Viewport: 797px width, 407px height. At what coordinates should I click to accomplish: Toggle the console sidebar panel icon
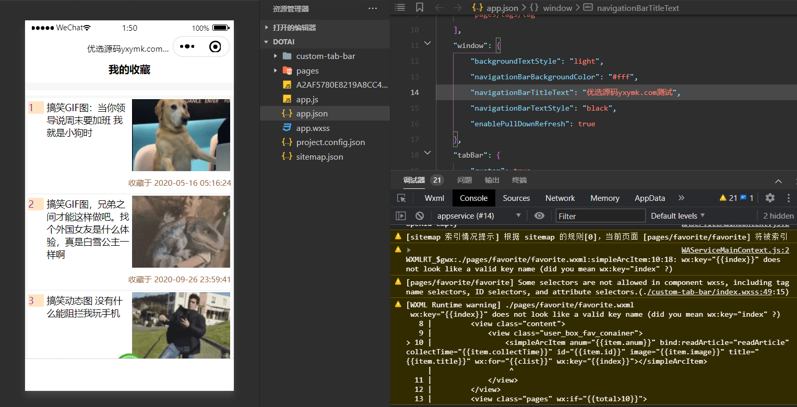pyautogui.click(x=401, y=216)
